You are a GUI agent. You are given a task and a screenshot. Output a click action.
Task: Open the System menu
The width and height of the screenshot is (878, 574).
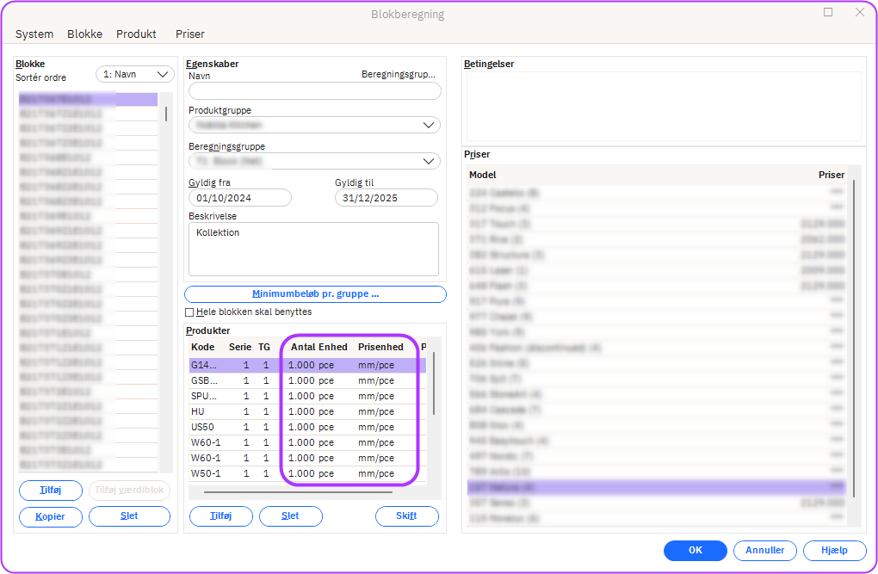coord(34,34)
